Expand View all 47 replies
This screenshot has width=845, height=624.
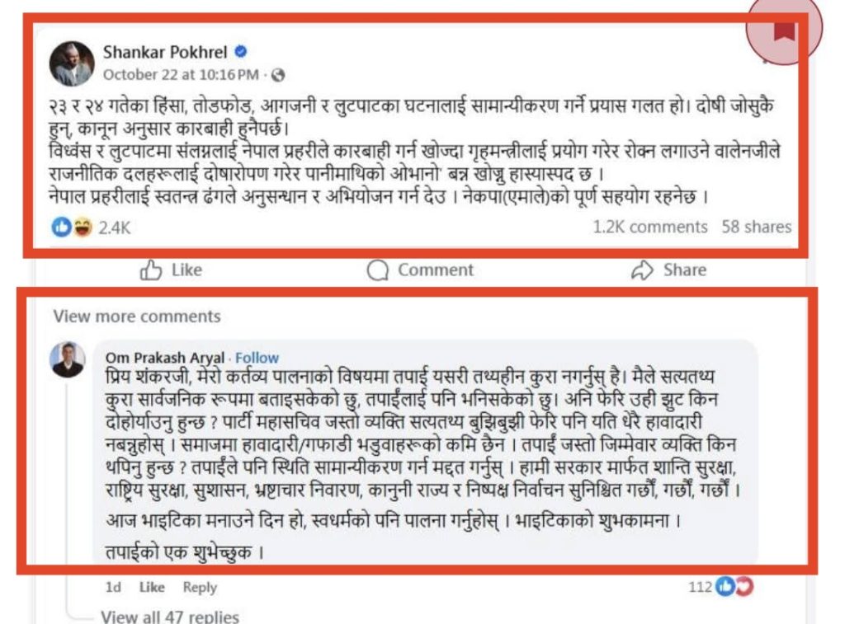coord(170,616)
